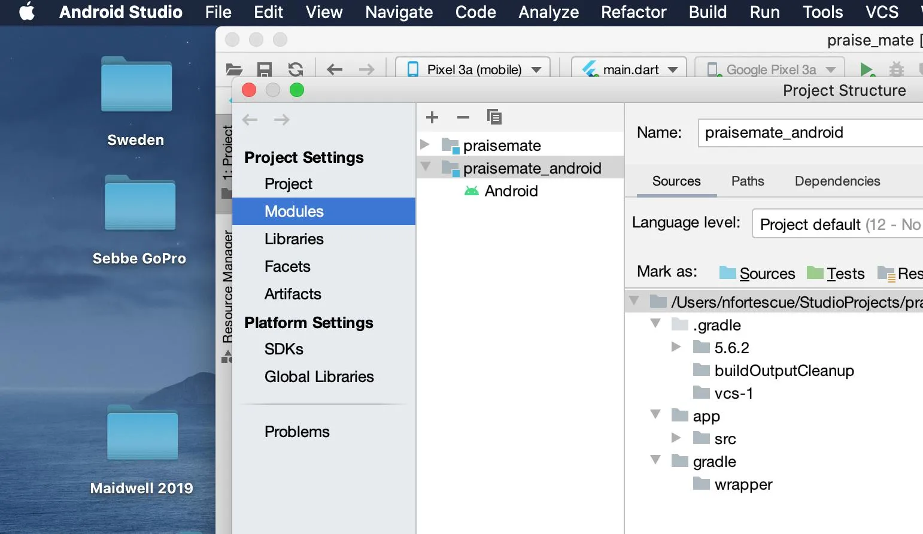This screenshot has width=923, height=534.
Task: Click the Save All toolbar icon
Action: point(265,69)
